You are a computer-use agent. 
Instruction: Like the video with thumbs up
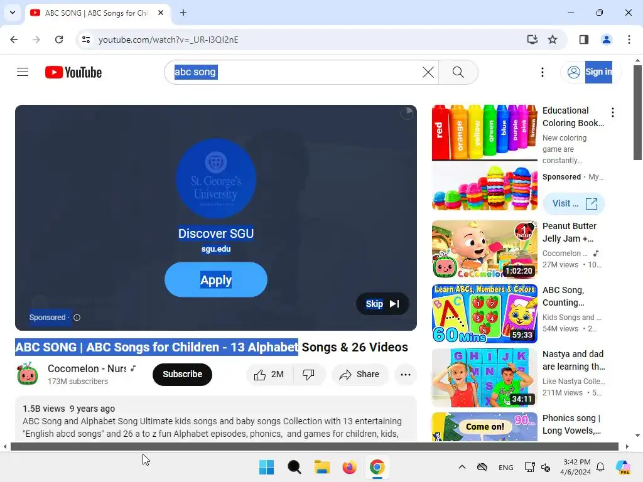click(x=269, y=374)
